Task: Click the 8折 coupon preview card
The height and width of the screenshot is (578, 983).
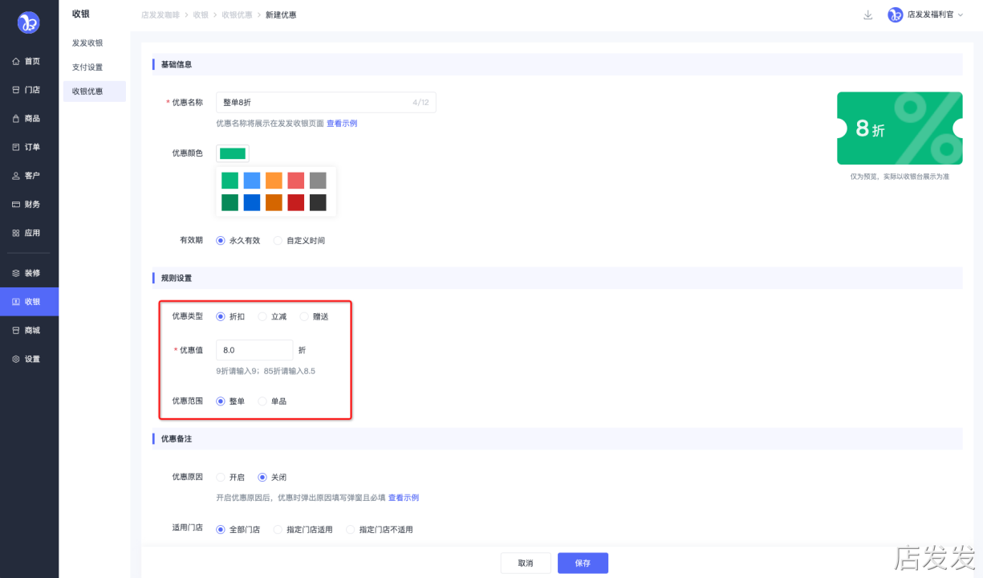Action: pyautogui.click(x=900, y=128)
